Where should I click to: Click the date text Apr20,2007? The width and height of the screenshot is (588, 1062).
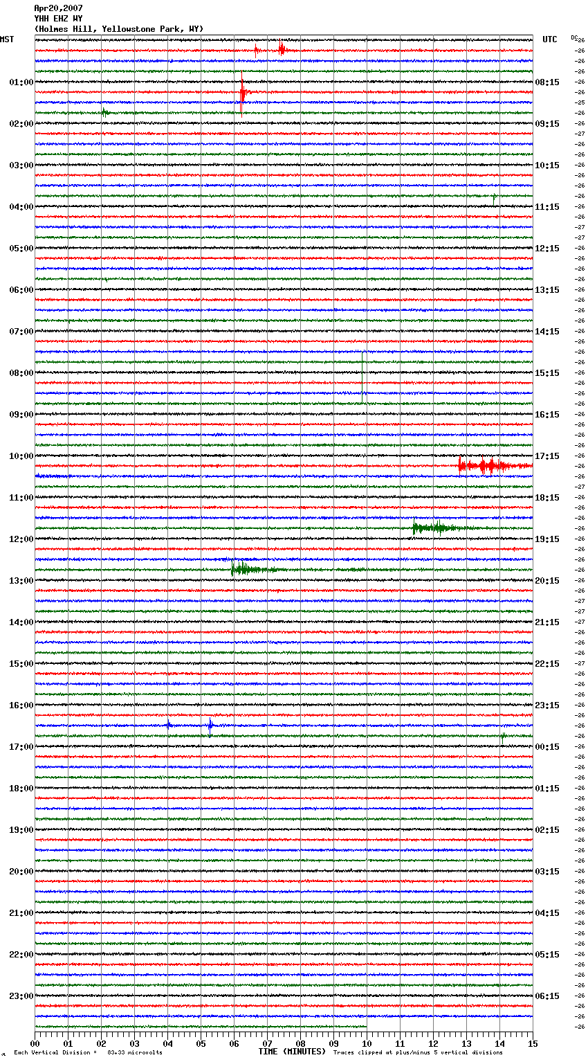[58, 8]
